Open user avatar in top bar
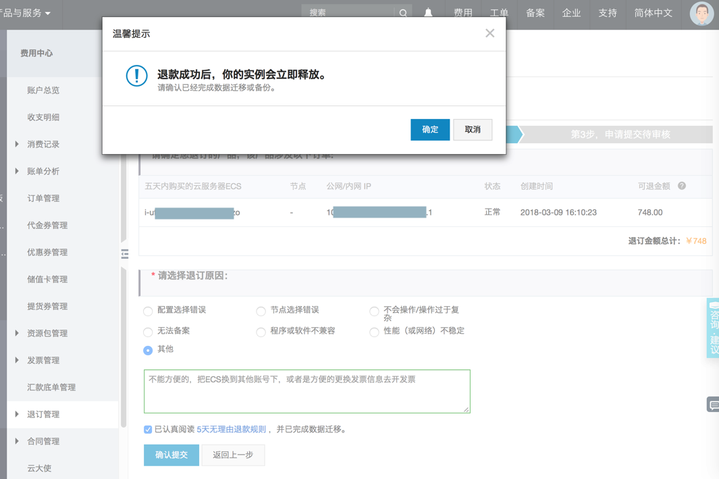The width and height of the screenshot is (719, 479). pos(701,14)
